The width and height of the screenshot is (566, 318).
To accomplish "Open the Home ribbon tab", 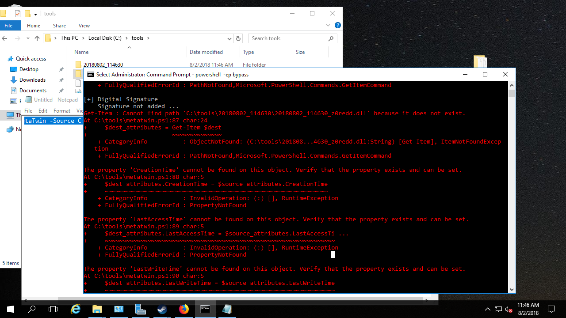I will coord(34,26).
